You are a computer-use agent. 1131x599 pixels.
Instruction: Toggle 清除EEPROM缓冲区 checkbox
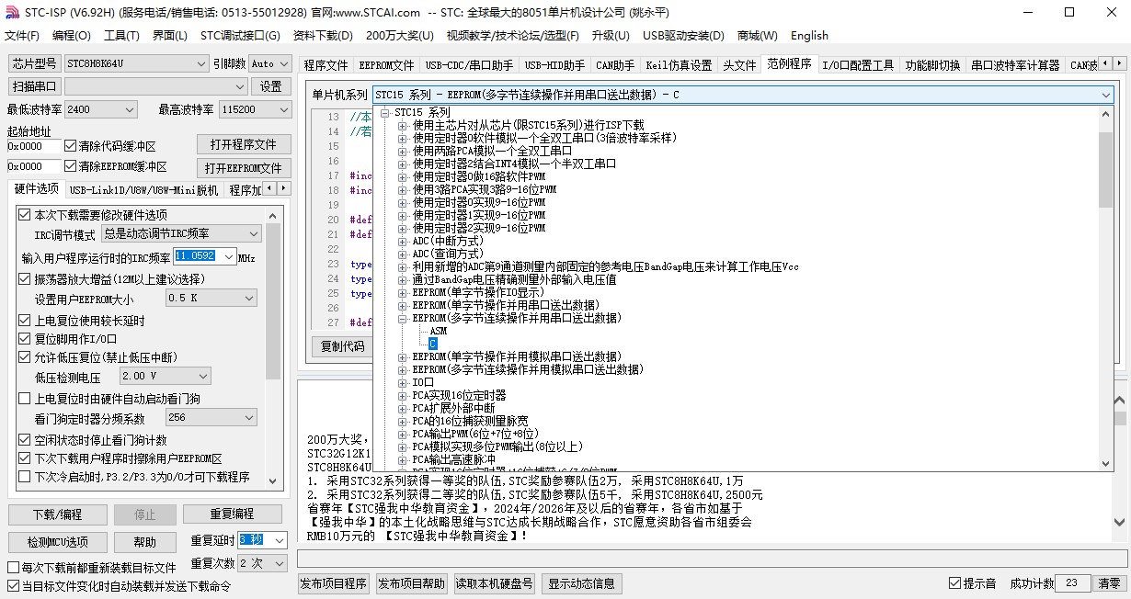(71, 166)
